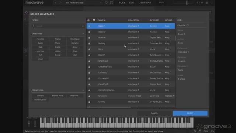Filter by the Richard Devine collection
Image resolution: width=236 pixels, height=133 pixels.
[40, 100]
